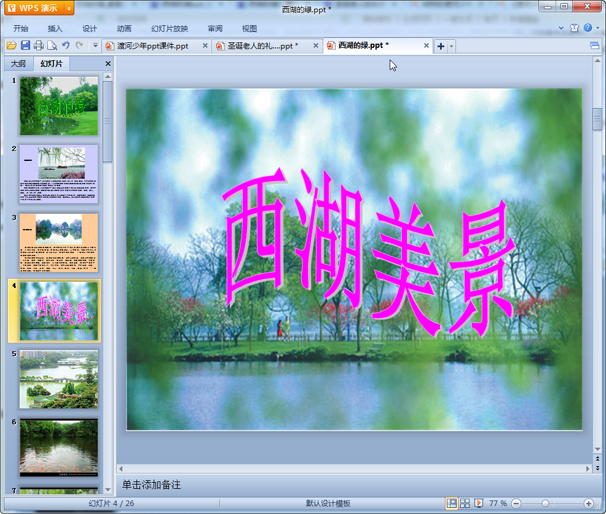
Task: Click the 单击添加备注 notes field
Action: click(x=355, y=485)
